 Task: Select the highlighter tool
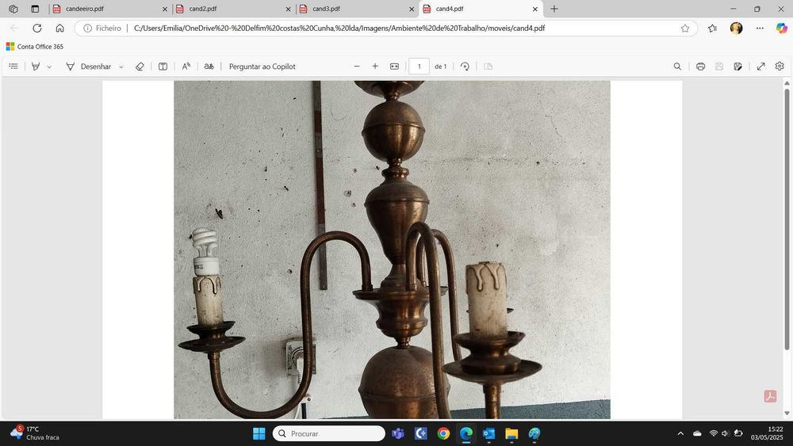[x=36, y=67]
